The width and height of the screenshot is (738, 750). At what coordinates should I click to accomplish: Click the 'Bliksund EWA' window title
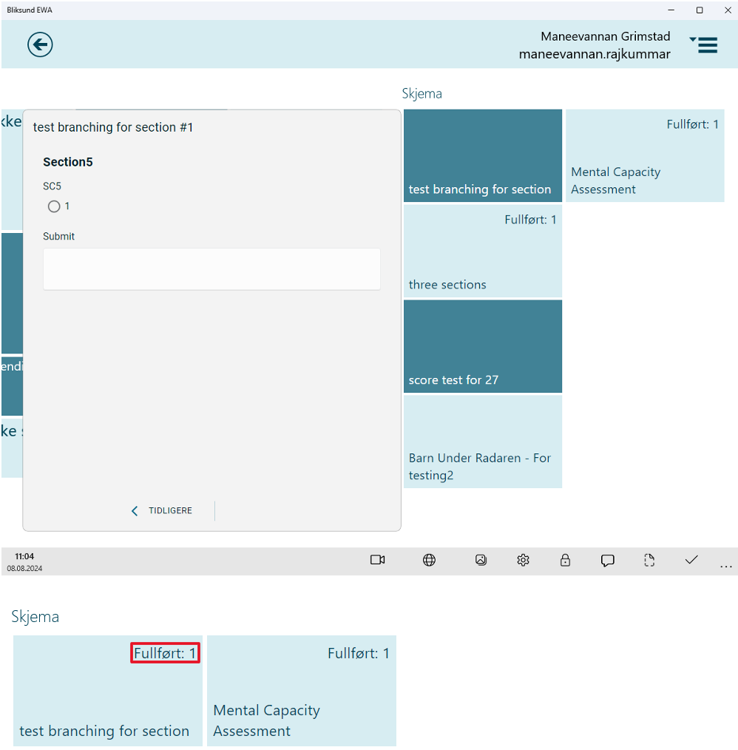tap(29, 10)
